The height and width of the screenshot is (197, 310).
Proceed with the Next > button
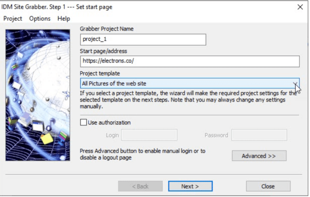click(x=190, y=186)
